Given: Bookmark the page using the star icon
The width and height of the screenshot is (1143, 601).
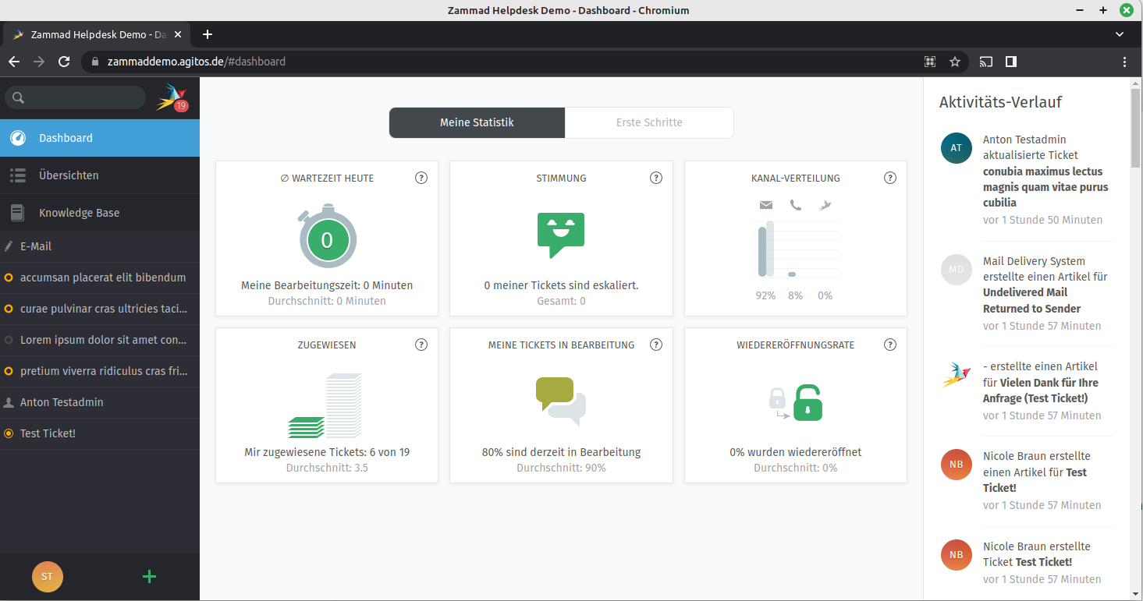Looking at the screenshot, I should click(x=955, y=61).
